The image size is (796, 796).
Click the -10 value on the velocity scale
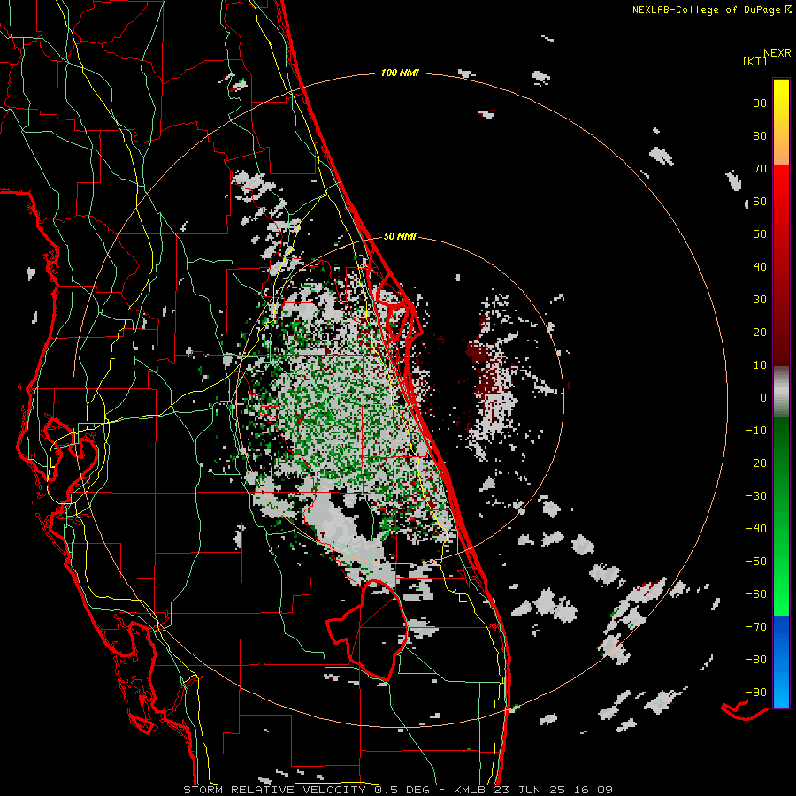coord(756,431)
